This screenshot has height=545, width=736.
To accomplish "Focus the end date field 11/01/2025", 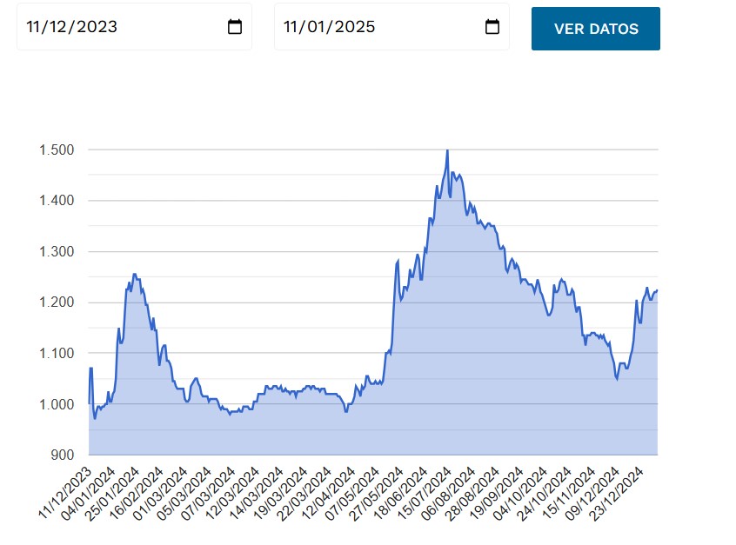I will point(391,27).
